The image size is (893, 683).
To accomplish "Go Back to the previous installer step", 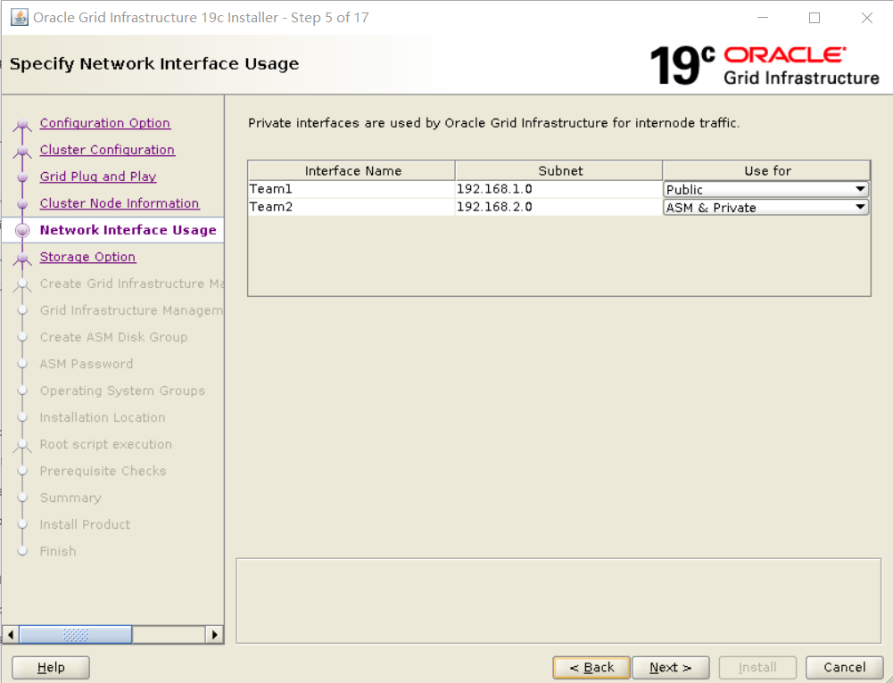I will coord(591,668).
